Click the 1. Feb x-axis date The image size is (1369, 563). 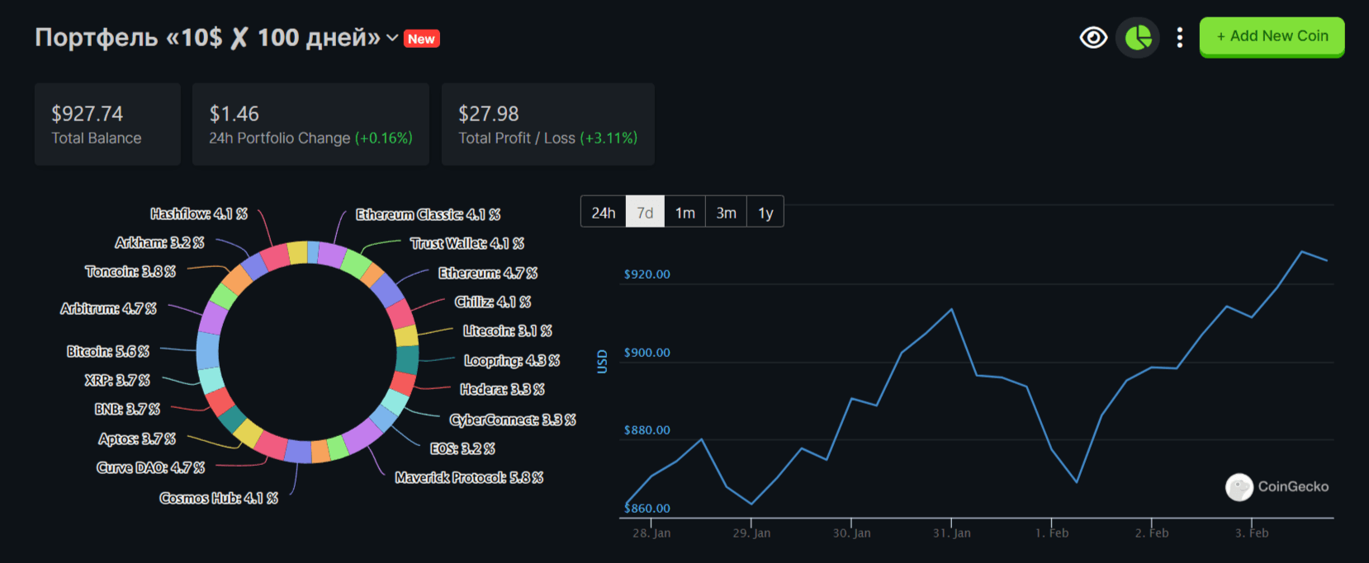pyautogui.click(x=1052, y=533)
